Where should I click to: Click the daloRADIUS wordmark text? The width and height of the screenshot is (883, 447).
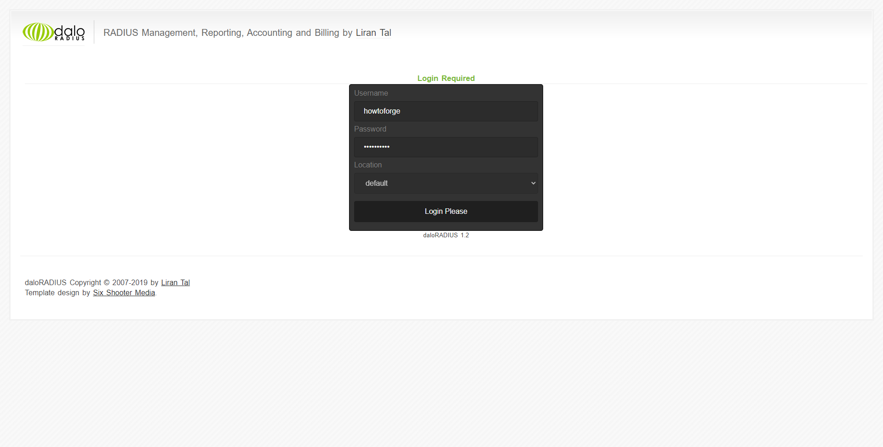click(x=69, y=31)
